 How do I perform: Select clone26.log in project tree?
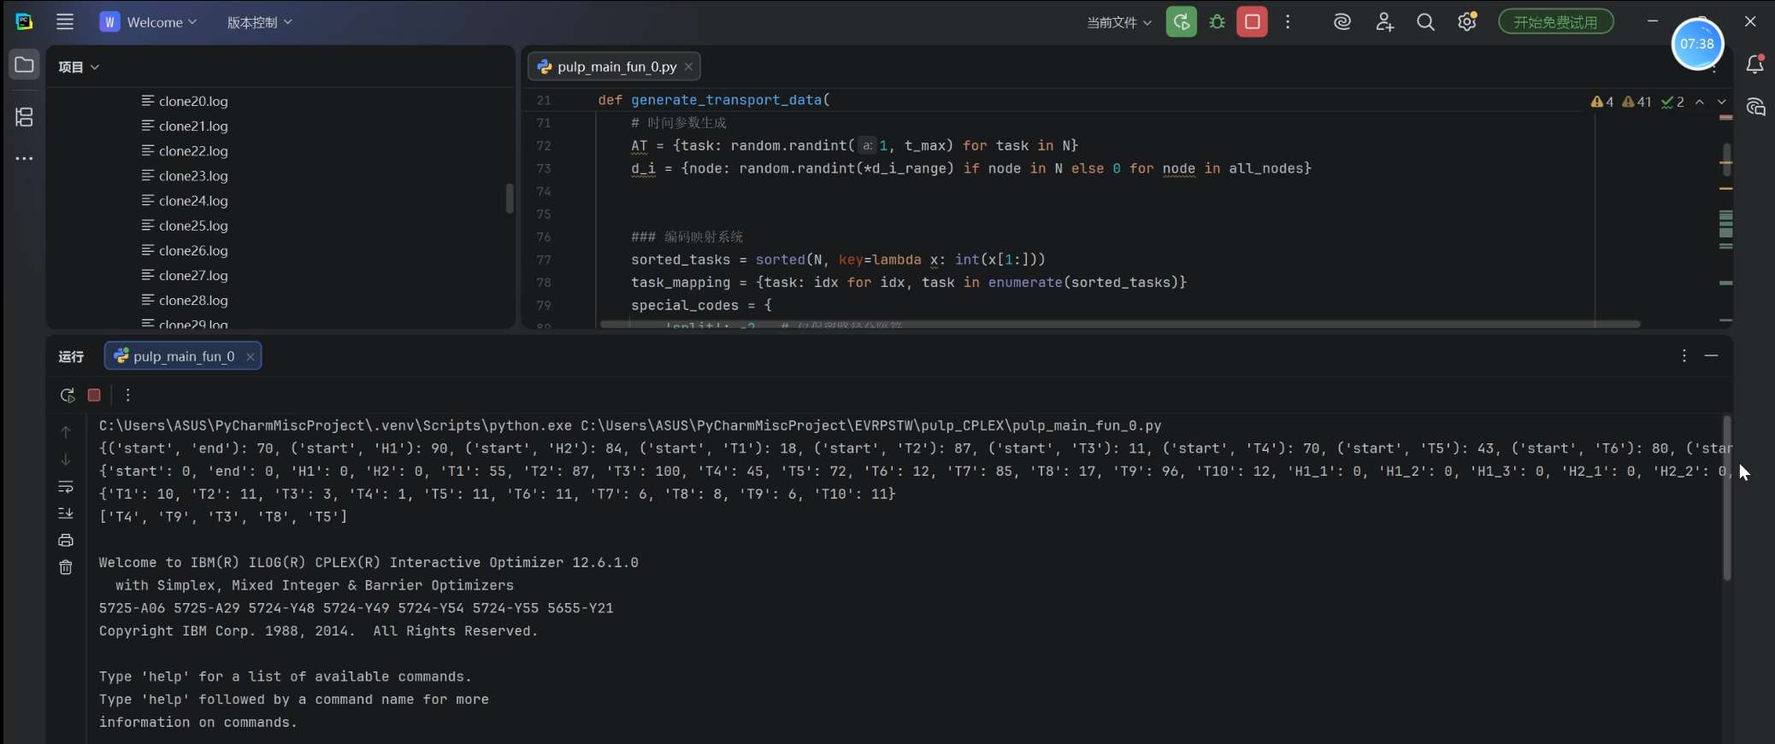[x=185, y=250]
